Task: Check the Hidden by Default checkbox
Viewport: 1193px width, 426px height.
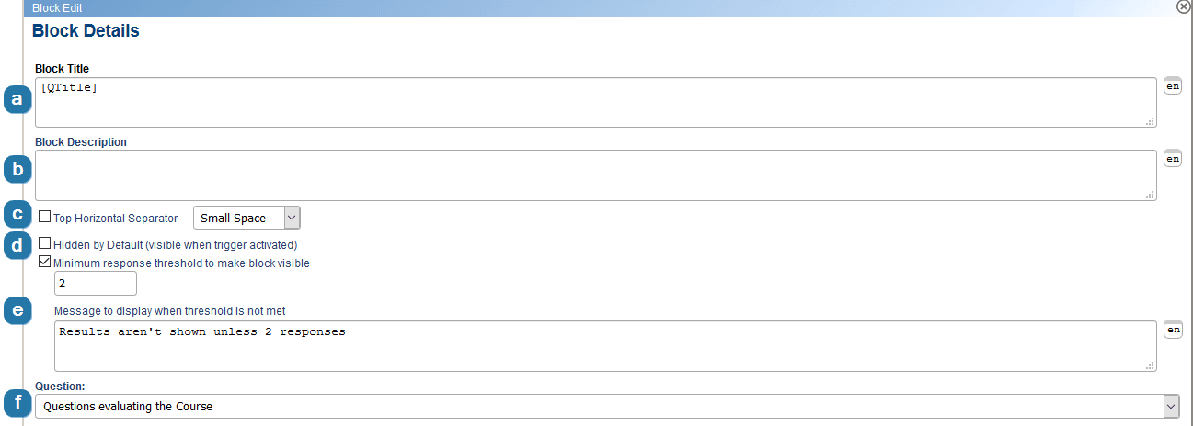Action: pyautogui.click(x=45, y=244)
